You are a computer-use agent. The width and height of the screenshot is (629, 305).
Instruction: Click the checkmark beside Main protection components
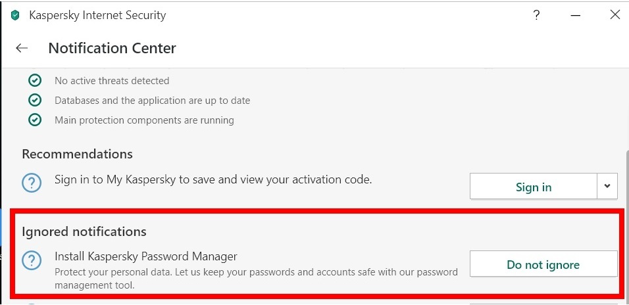coord(36,120)
